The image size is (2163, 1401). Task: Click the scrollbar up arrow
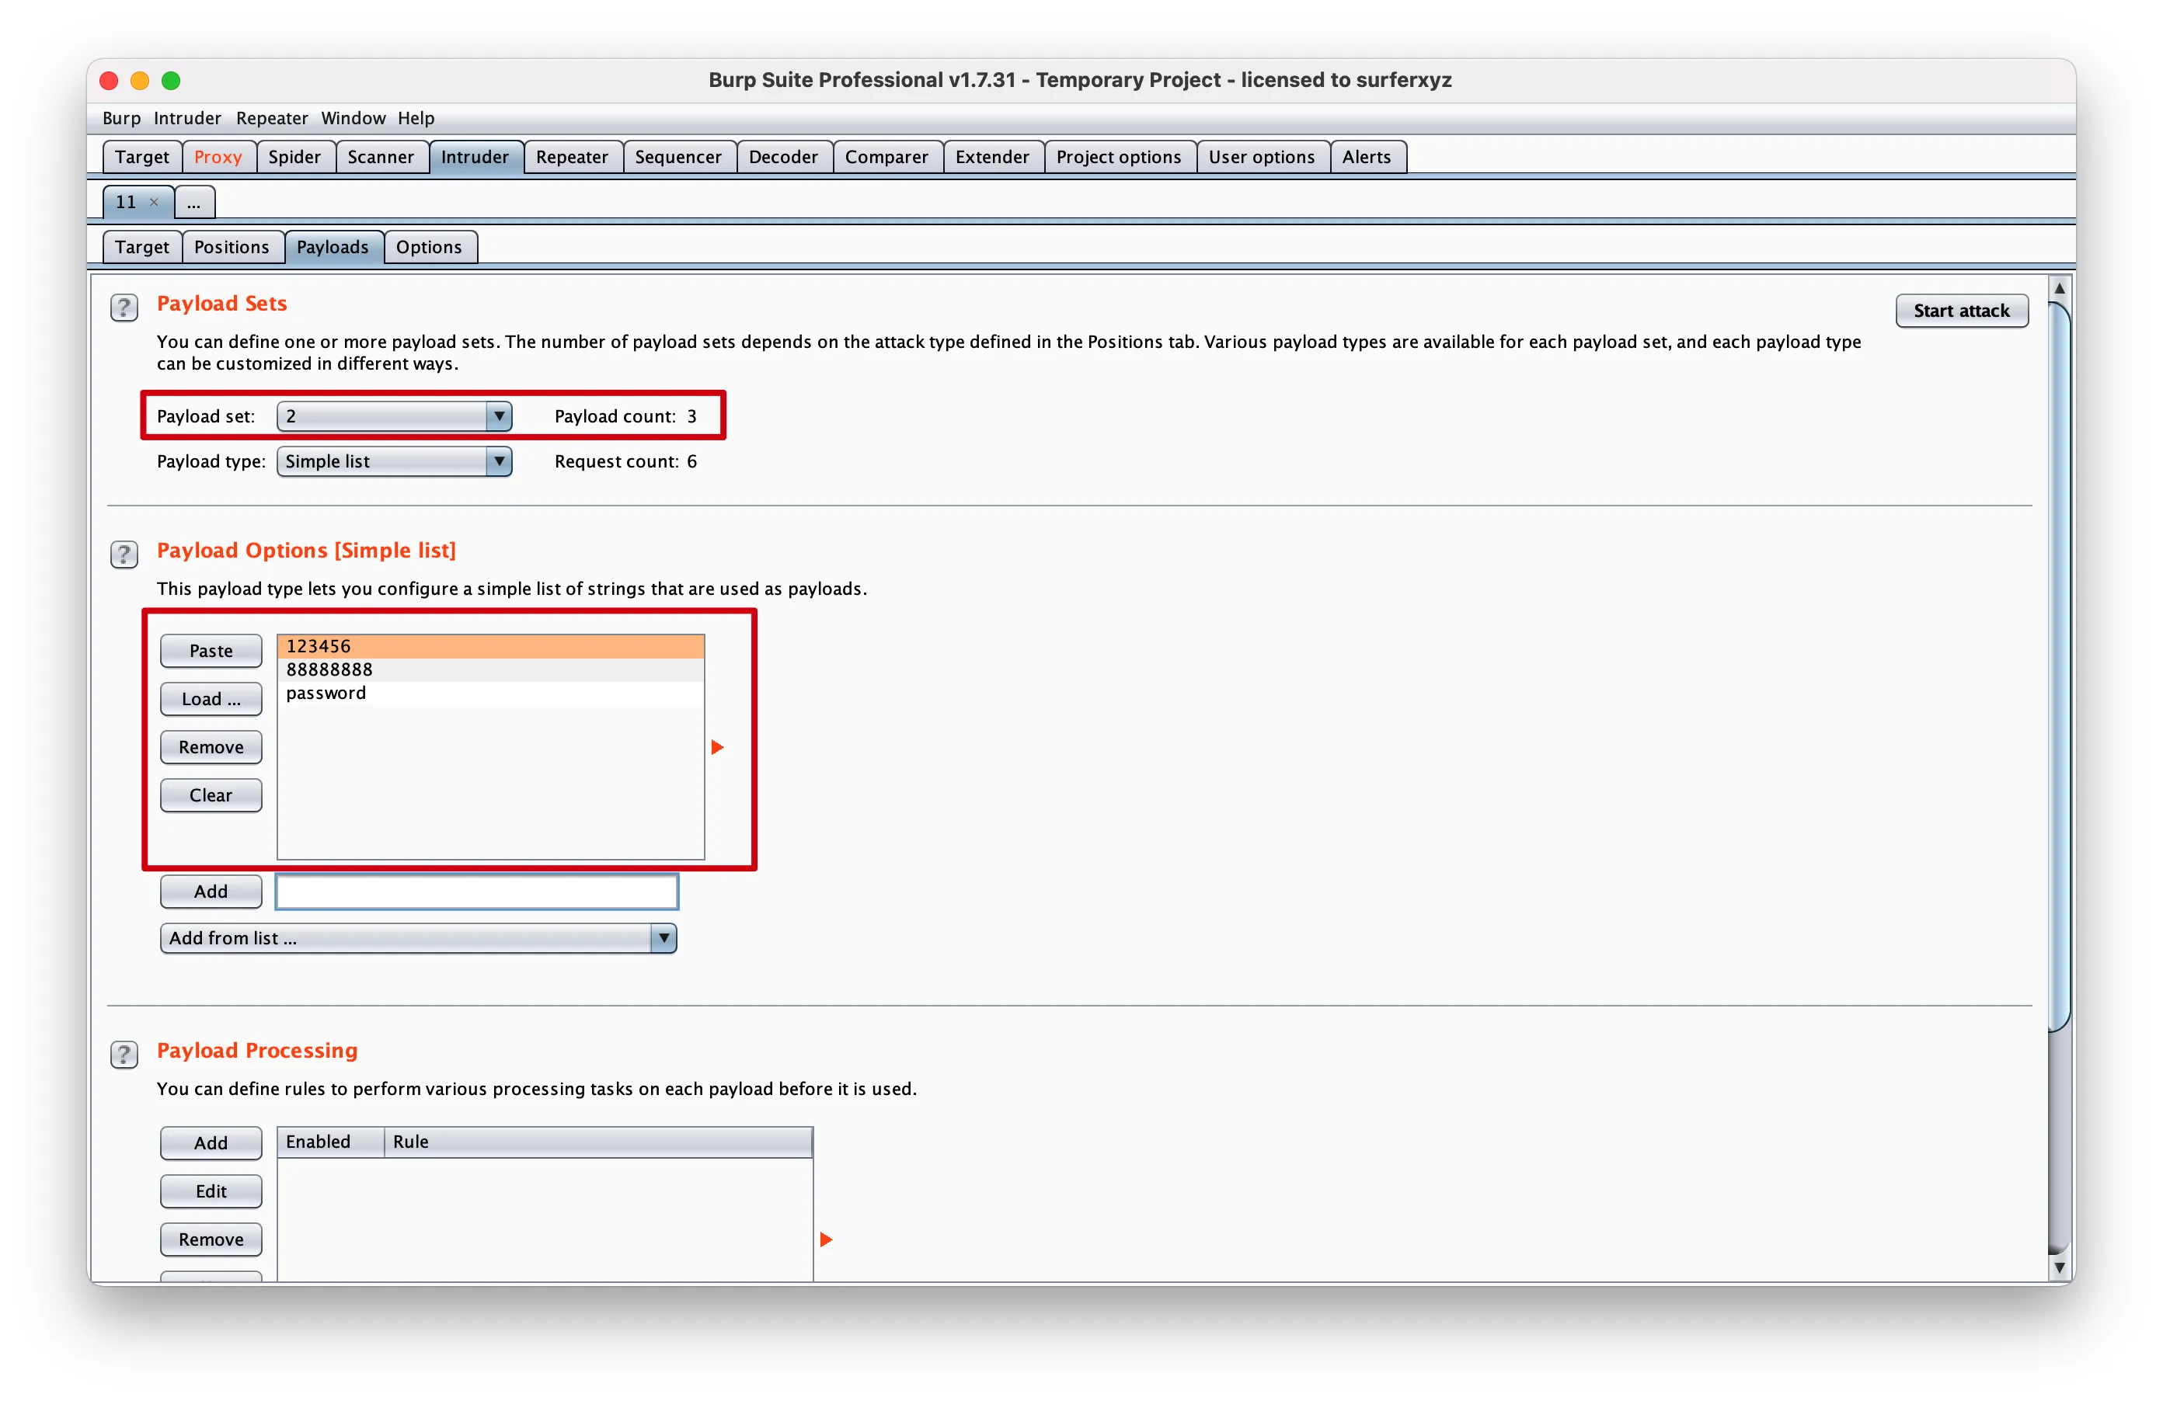coord(2060,288)
